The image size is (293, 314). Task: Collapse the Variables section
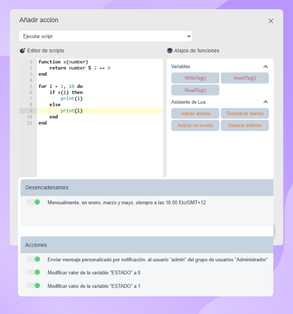265,67
